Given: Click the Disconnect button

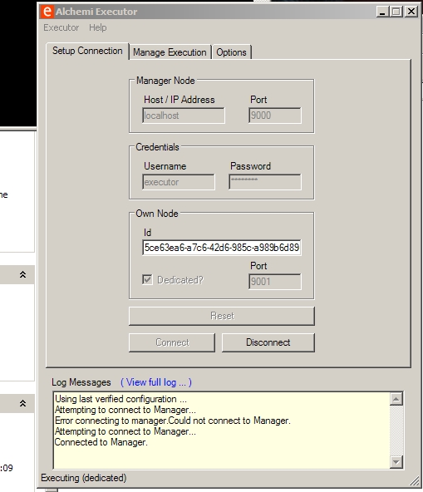Looking at the screenshot, I should pos(268,342).
